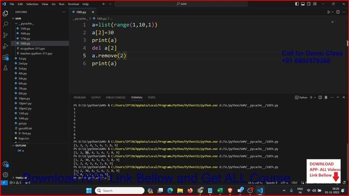Open run options dropdown next to play
Viewport: 349px width, 196px height.
point(333,12)
